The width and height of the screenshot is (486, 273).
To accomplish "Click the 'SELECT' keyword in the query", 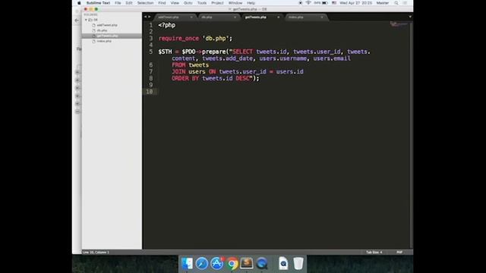I will [x=242, y=52].
